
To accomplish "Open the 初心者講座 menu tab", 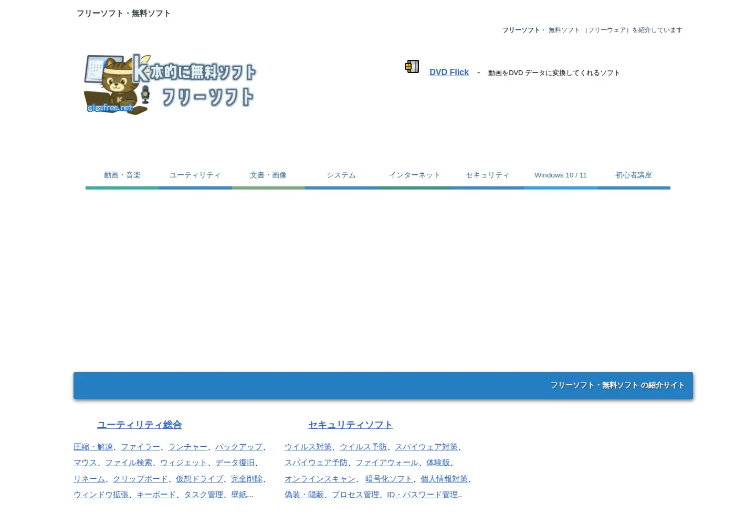I will [634, 175].
